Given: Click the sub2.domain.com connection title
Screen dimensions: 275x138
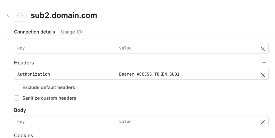Looking at the screenshot, I should pos(64,15).
